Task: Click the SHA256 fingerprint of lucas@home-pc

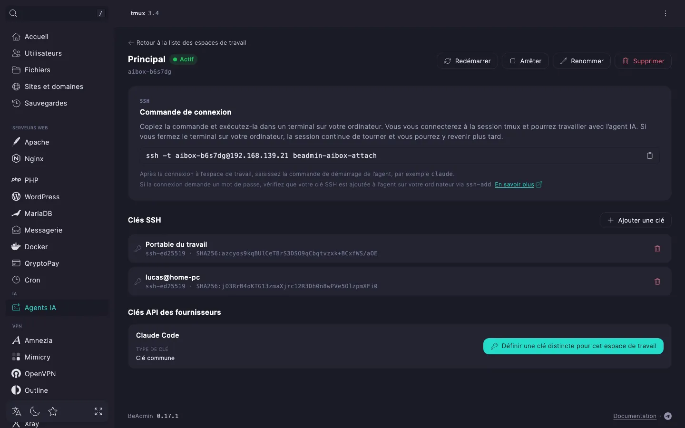Action: tap(287, 286)
